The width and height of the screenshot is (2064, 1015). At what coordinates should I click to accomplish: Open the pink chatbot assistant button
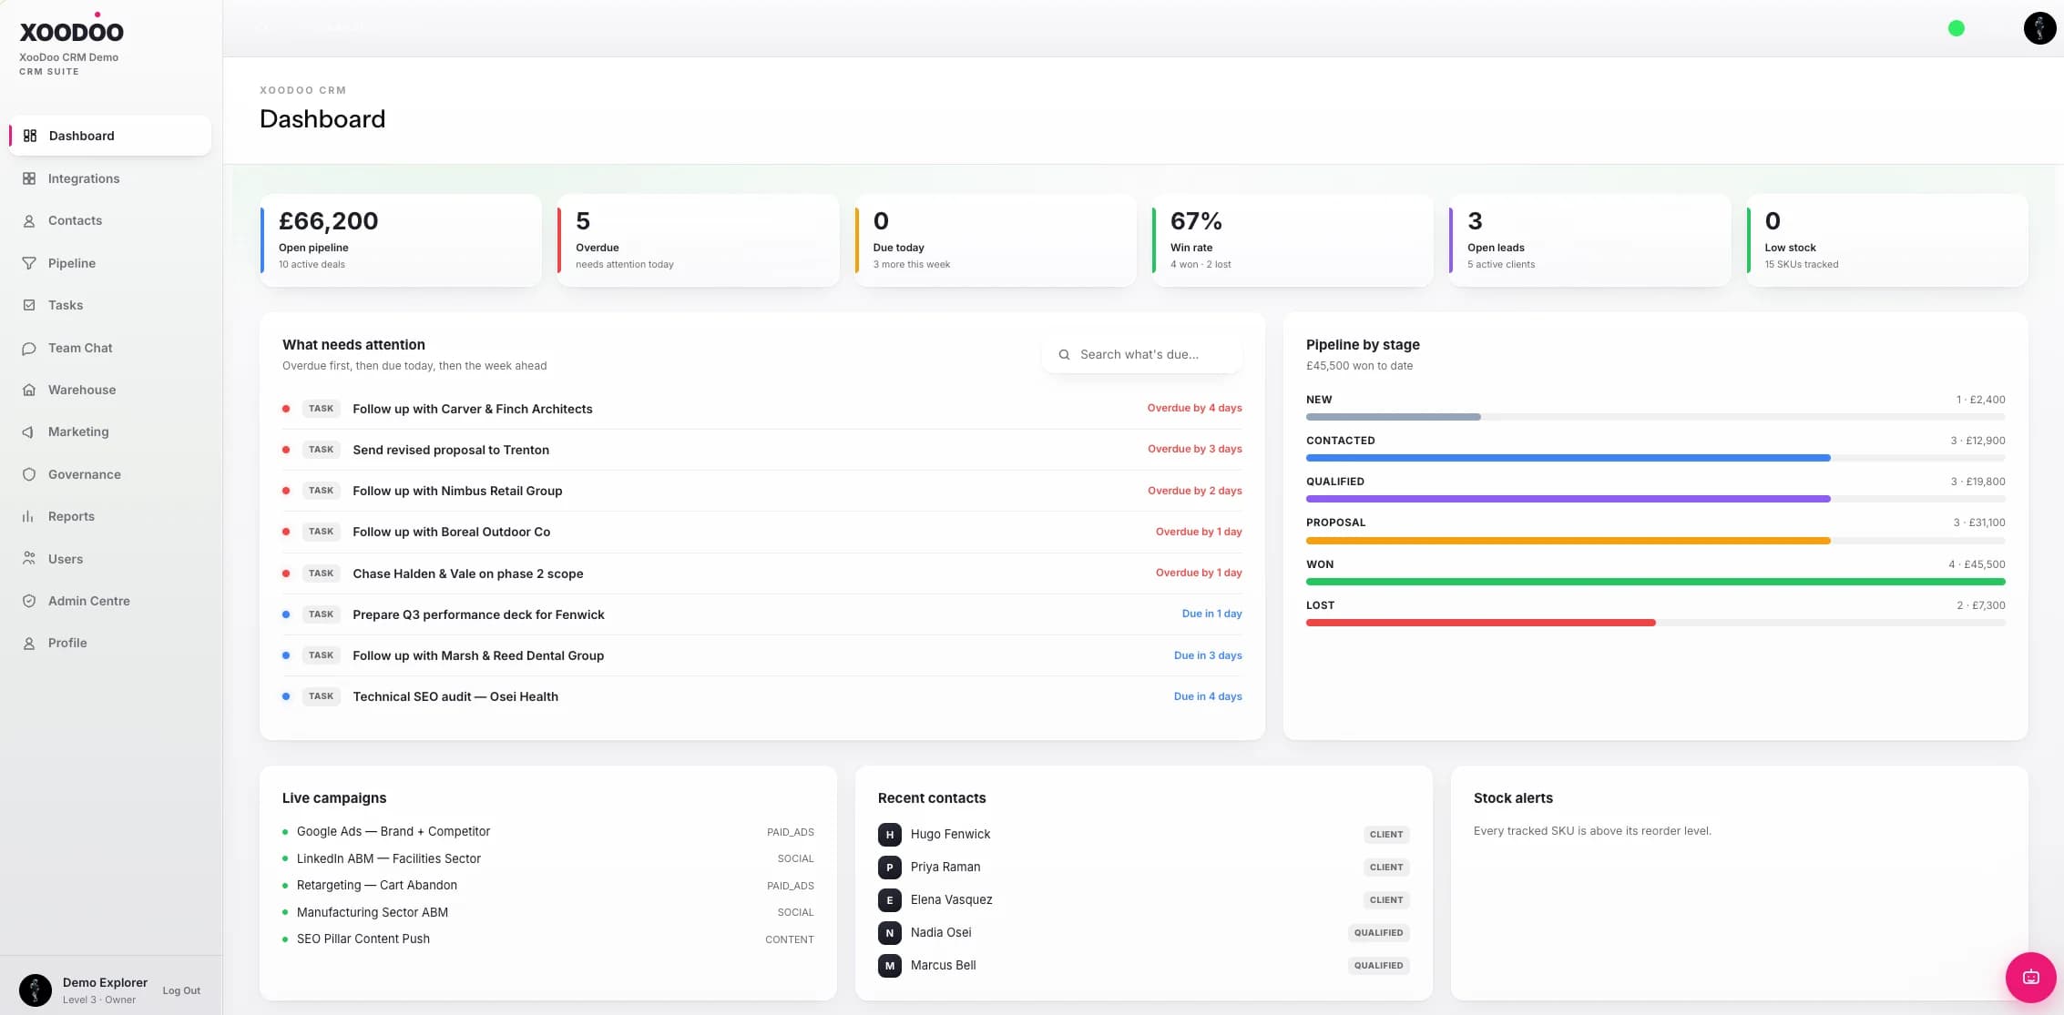point(2030,977)
